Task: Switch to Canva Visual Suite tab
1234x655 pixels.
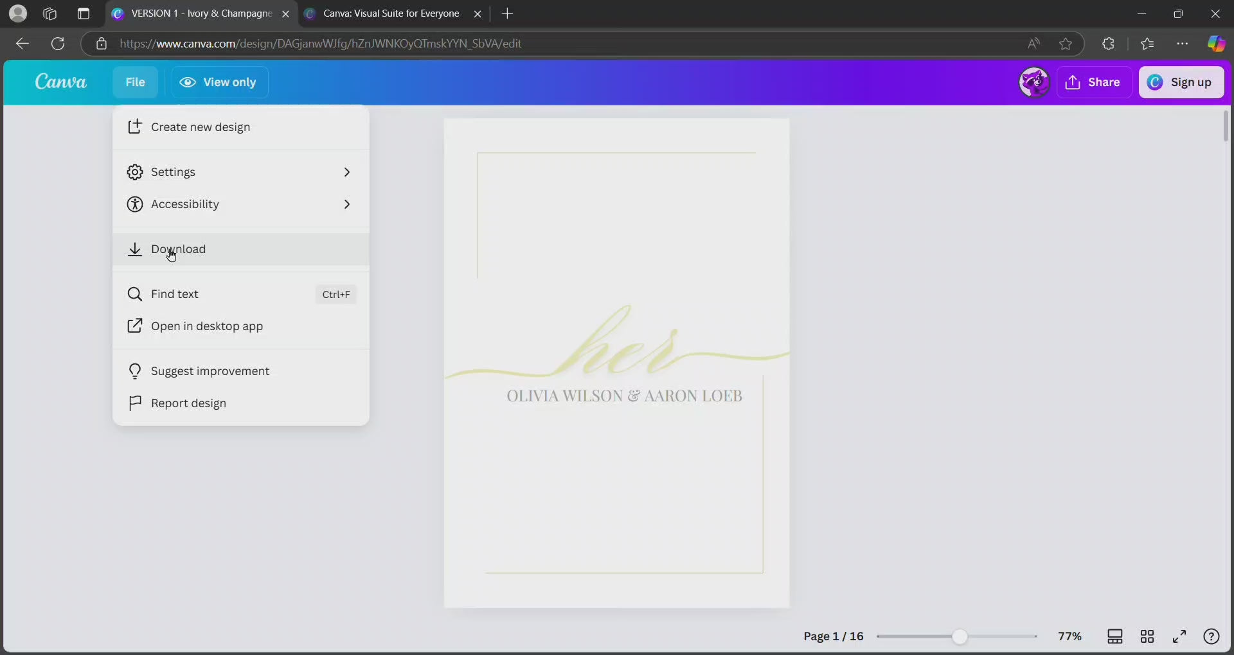Action: coord(390,13)
